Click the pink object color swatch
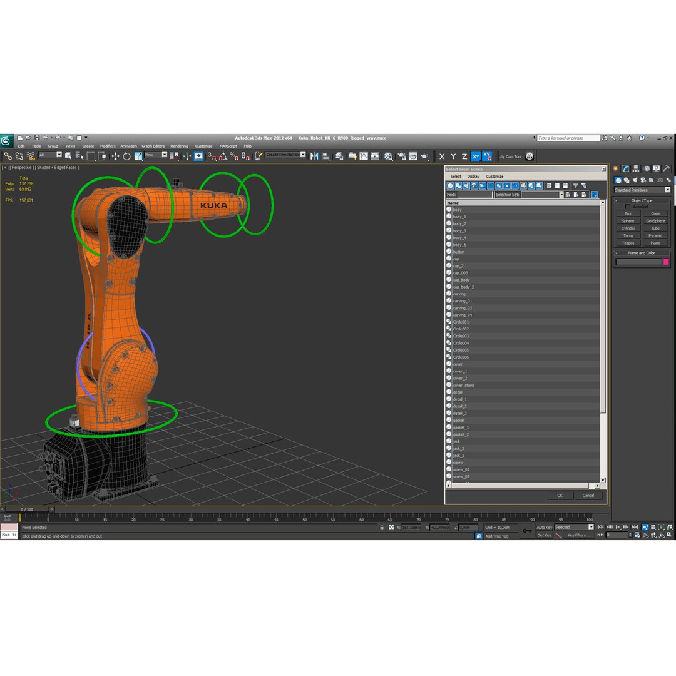 666,262
